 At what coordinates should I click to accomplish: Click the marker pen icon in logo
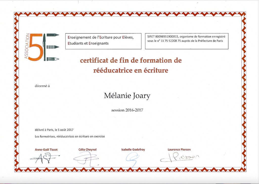(x=53, y=47)
